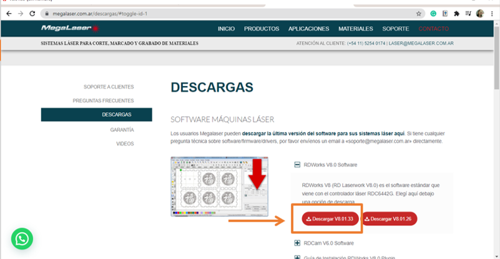The height and width of the screenshot is (259, 500).
Task: Open the CONTACTO menu item
Action: click(x=433, y=29)
